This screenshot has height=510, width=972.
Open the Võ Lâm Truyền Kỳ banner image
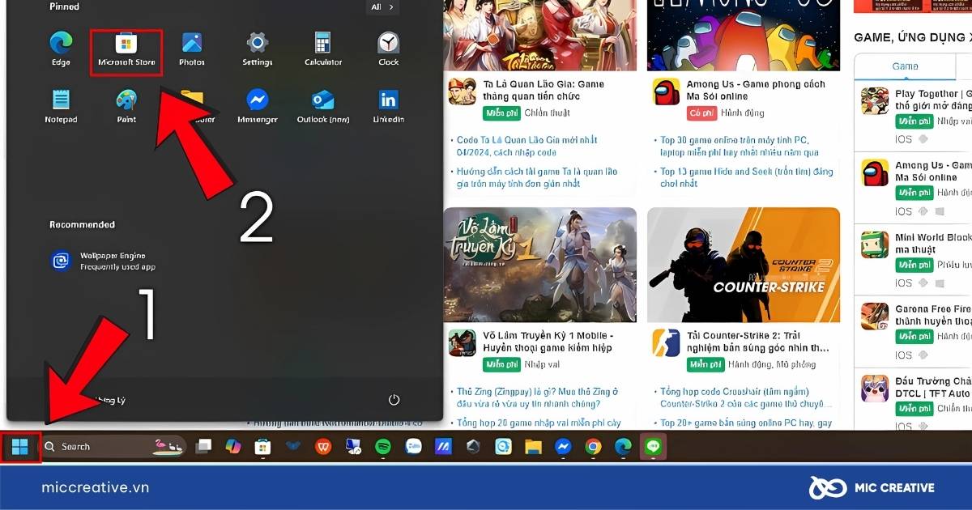coord(539,265)
